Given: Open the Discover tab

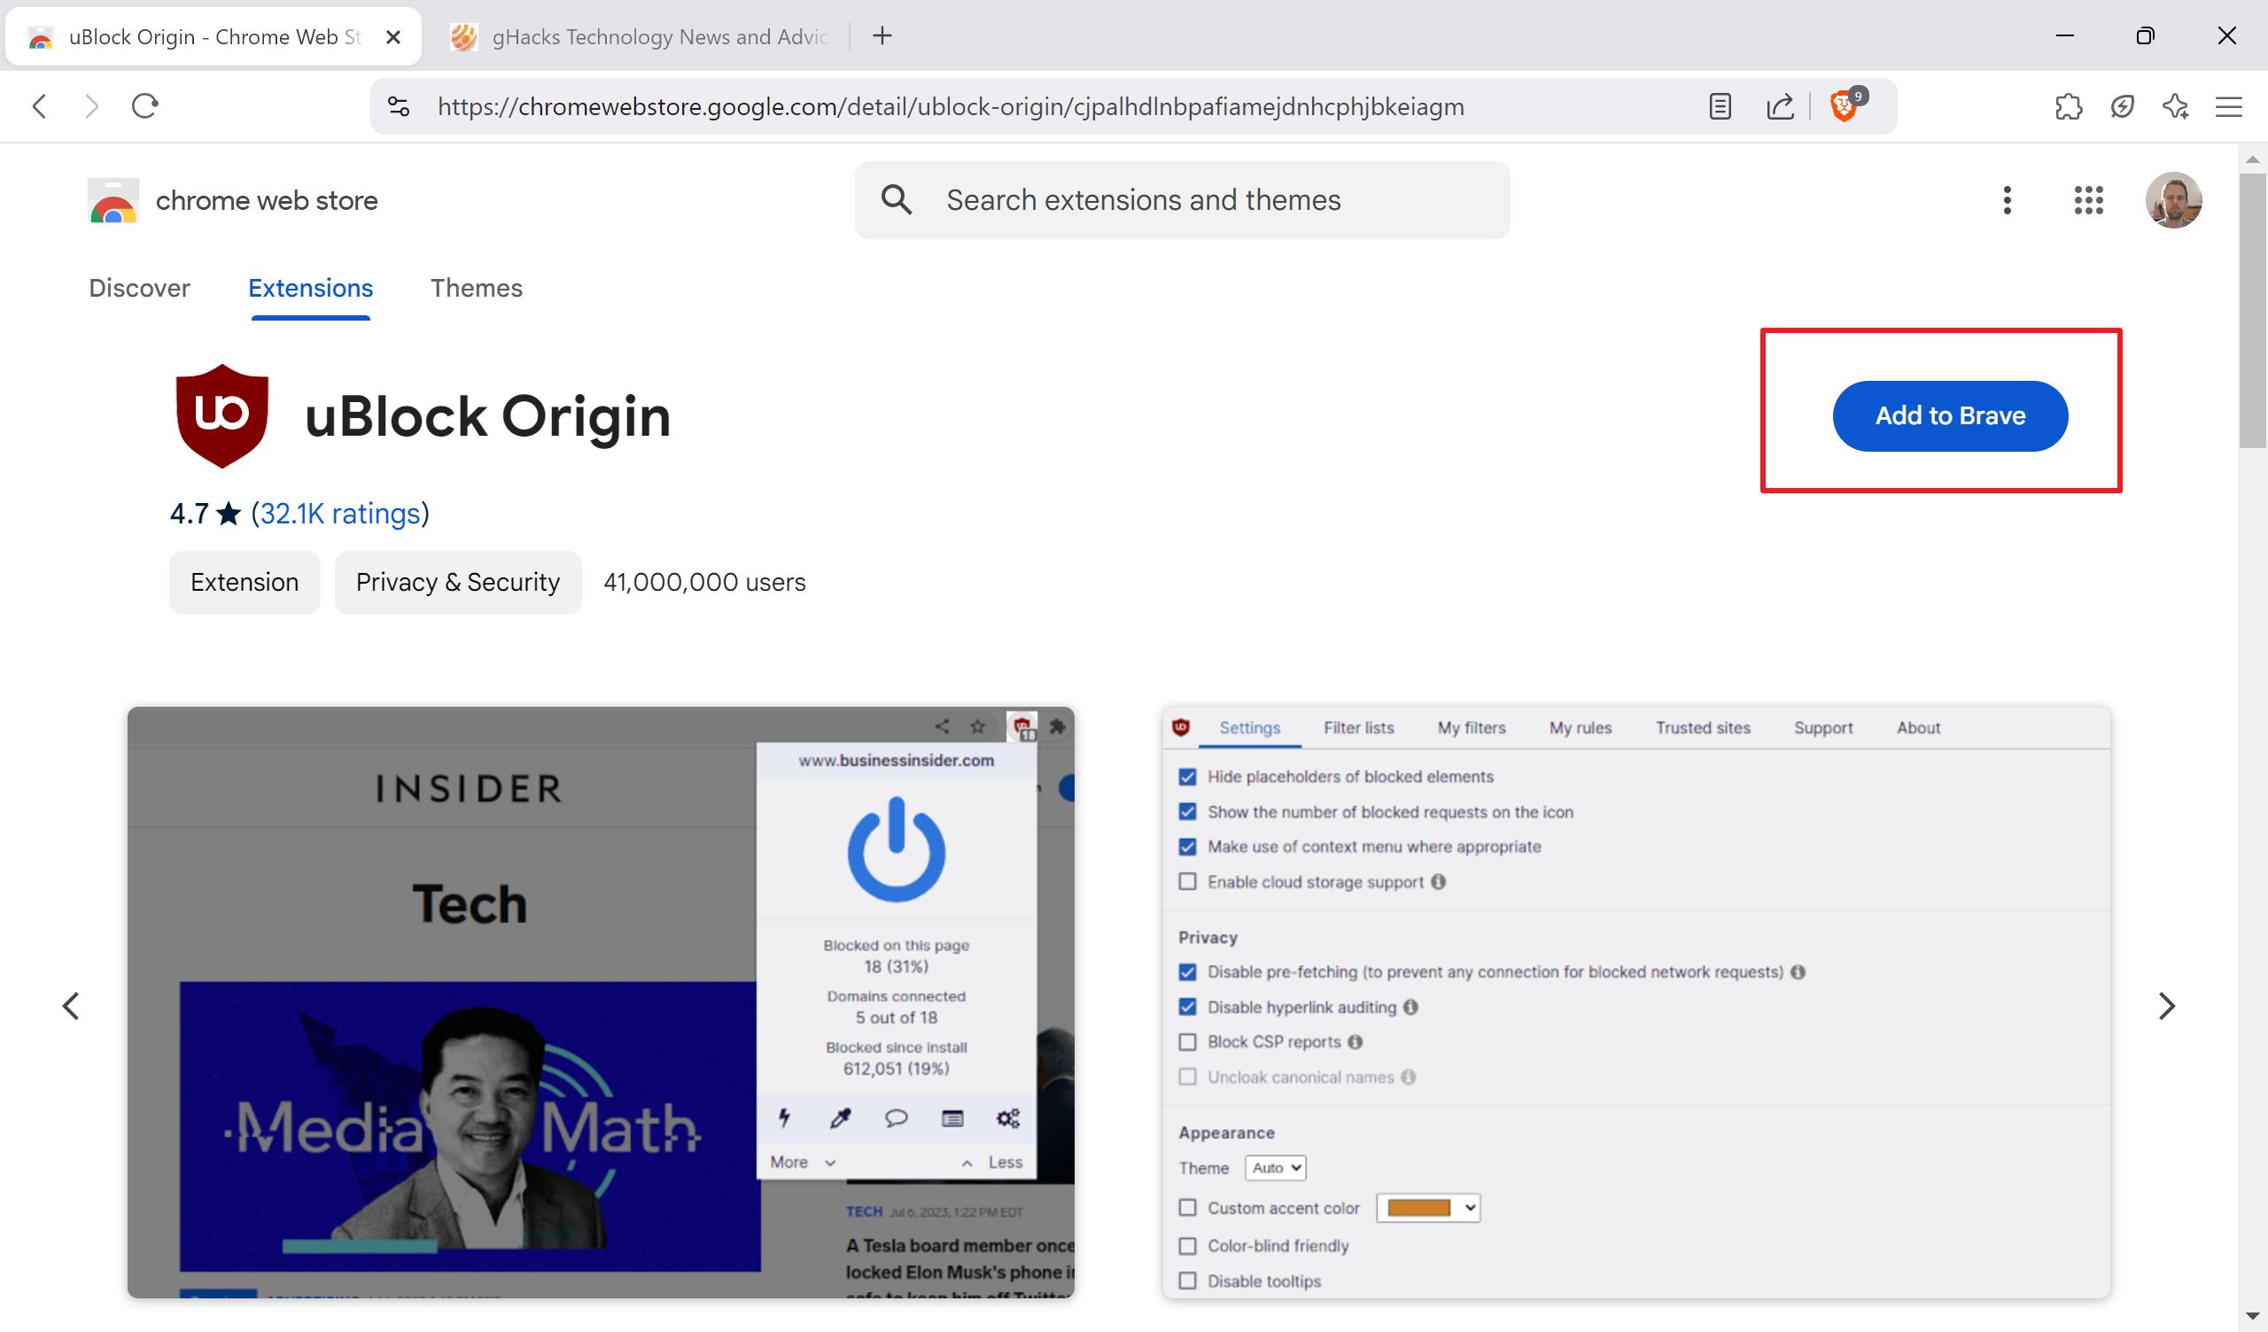Looking at the screenshot, I should tap(139, 288).
